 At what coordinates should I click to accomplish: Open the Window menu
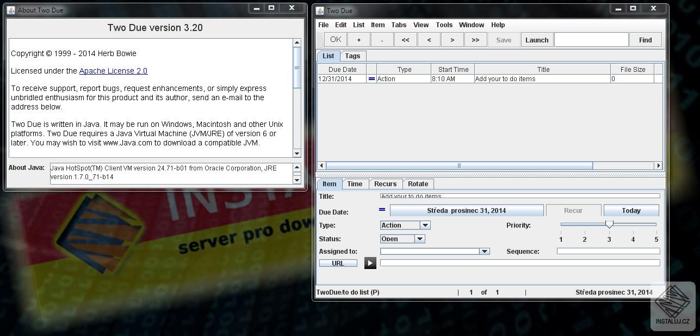(x=471, y=25)
